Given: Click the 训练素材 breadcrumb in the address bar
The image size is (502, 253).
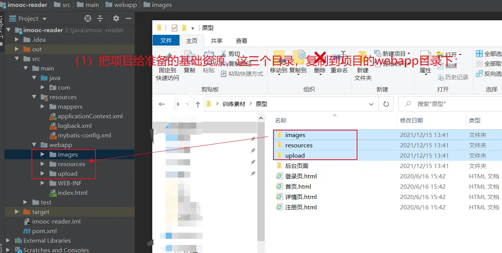Looking at the screenshot, I should tap(234, 104).
